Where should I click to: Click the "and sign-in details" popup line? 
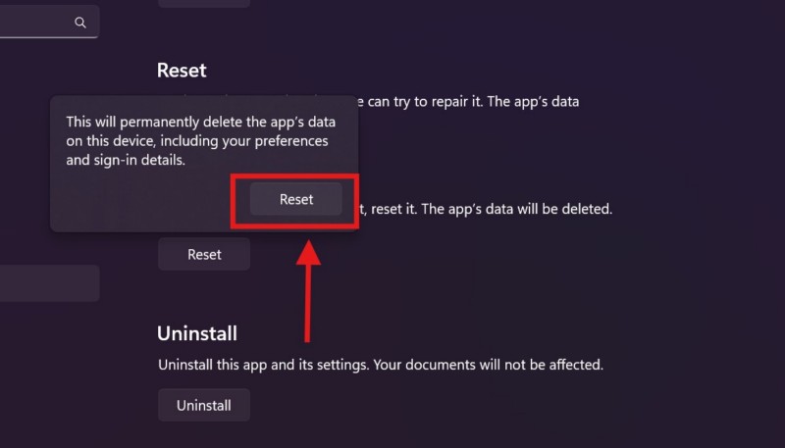[126, 160]
